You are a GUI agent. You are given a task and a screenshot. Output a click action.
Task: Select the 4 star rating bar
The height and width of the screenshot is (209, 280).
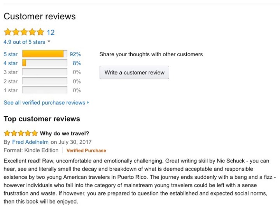[45, 63]
